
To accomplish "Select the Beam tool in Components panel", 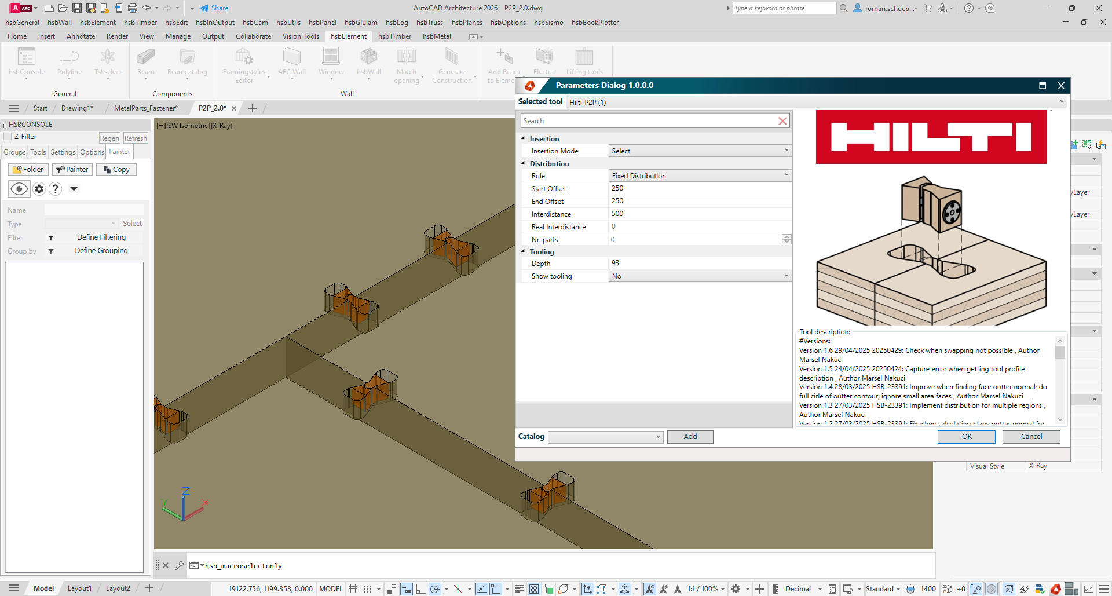I will (146, 61).
